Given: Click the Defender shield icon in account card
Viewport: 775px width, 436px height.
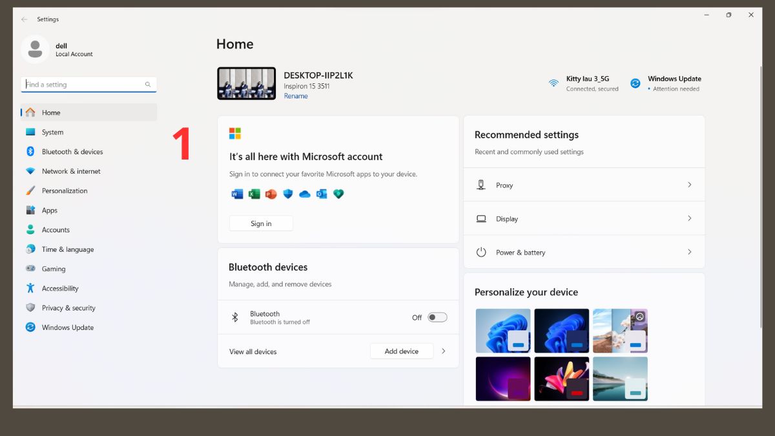Looking at the screenshot, I should [288, 194].
